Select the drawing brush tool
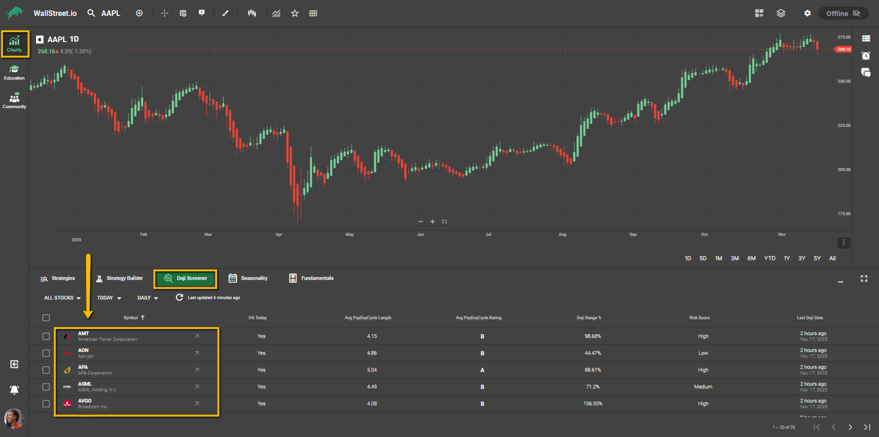 [x=225, y=14]
